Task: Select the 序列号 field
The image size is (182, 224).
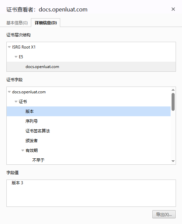Action: (x=32, y=121)
